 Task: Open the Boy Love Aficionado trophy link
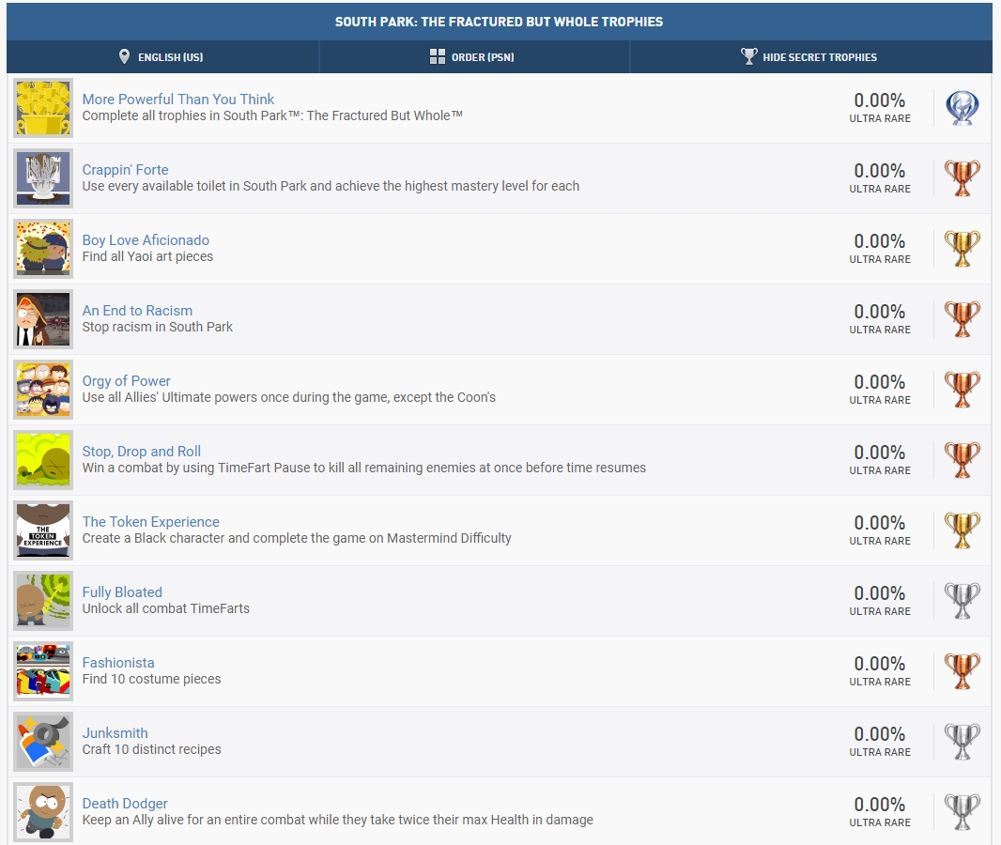(146, 240)
